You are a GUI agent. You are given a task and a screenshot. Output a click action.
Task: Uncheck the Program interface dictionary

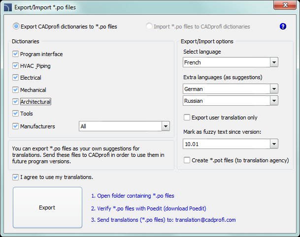click(16, 54)
